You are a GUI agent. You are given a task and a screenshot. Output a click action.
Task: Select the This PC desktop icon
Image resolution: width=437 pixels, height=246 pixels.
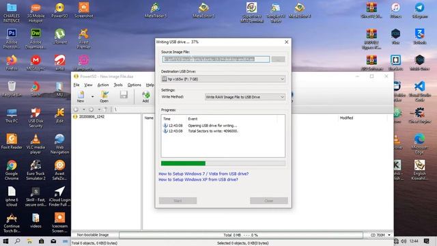pos(12,115)
